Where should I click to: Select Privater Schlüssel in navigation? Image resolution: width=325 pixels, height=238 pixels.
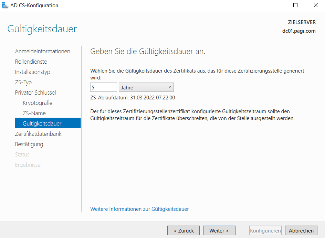35,93
